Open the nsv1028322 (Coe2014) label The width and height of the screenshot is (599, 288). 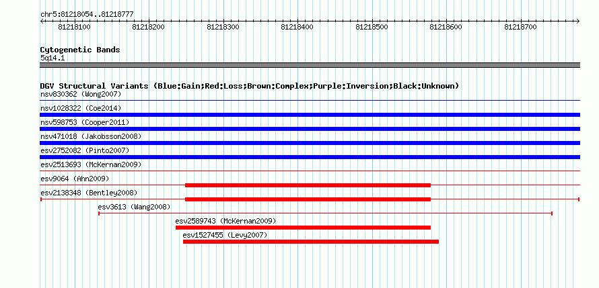(x=81, y=108)
